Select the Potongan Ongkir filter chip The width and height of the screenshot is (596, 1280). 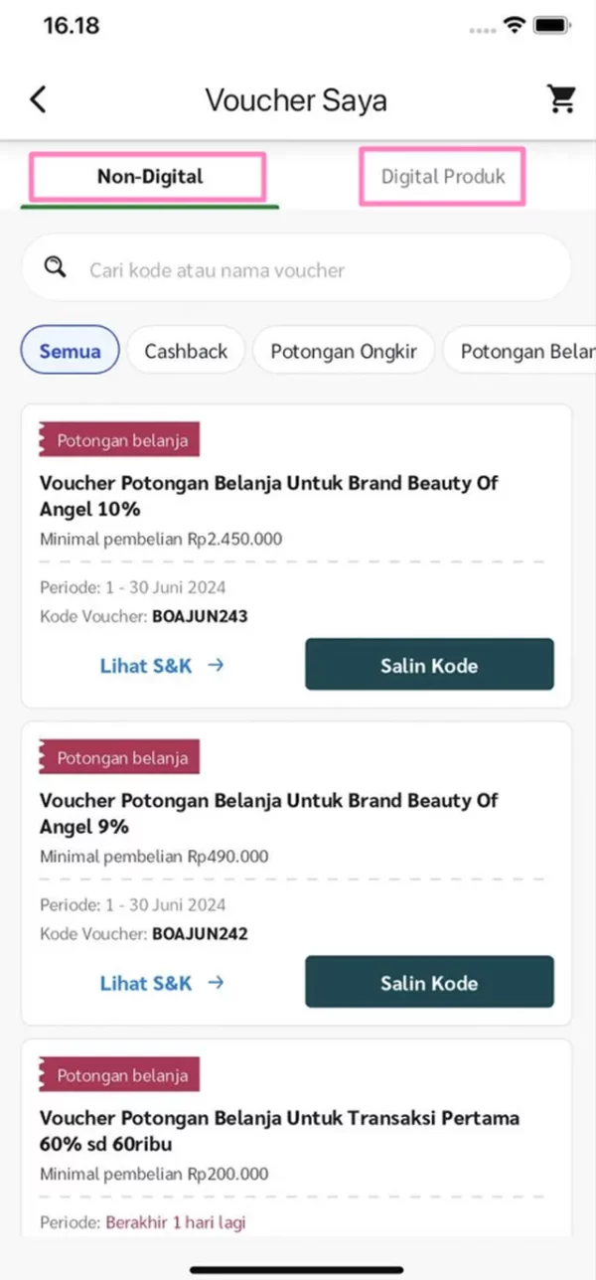click(x=344, y=351)
